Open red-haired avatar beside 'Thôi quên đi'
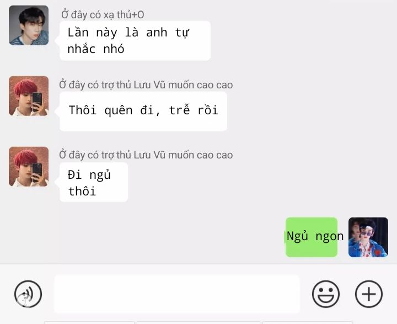Image resolution: width=397 pixels, height=324 pixels. [x=29, y=96]
